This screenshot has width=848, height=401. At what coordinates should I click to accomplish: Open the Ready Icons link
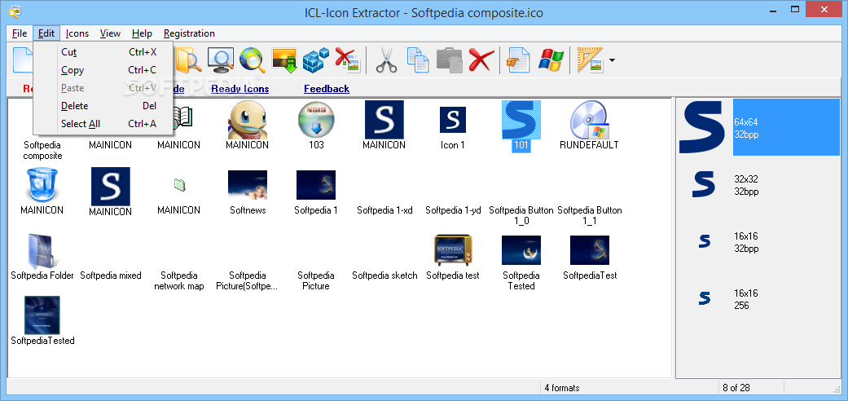point(240,89)
